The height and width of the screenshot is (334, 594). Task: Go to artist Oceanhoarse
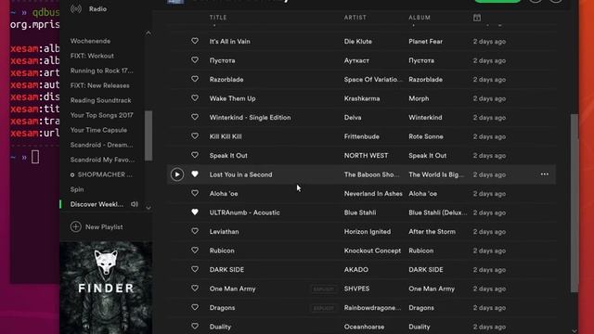coord(364,327)
